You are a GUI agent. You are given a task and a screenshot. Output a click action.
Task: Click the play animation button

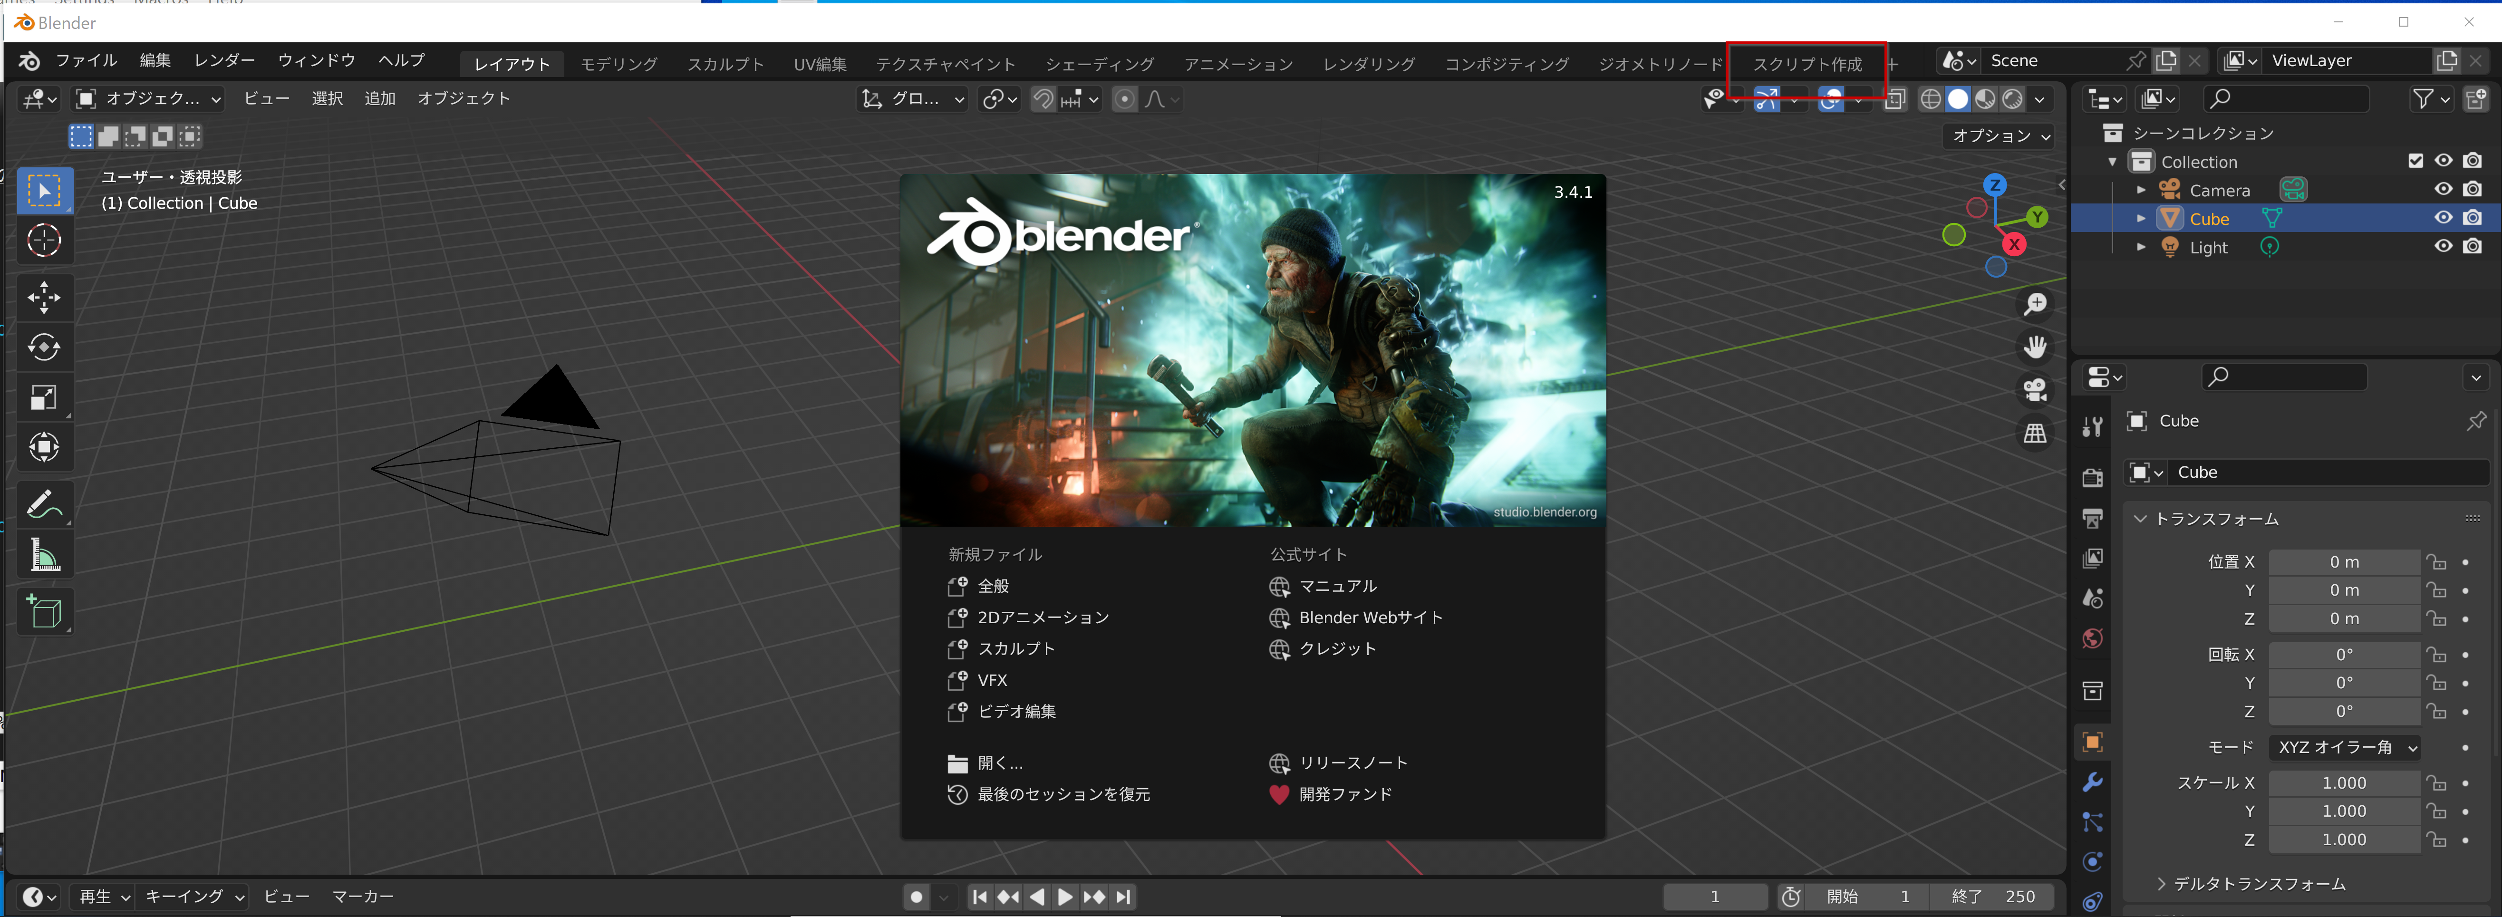1065,897
